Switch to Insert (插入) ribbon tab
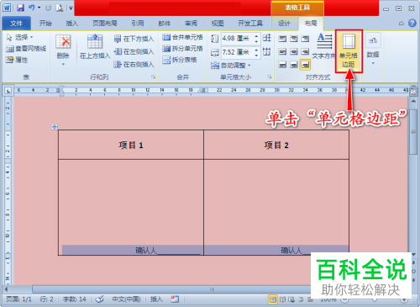Image resolution: width=420 pixels, height=307 pixels. (72, 24)
